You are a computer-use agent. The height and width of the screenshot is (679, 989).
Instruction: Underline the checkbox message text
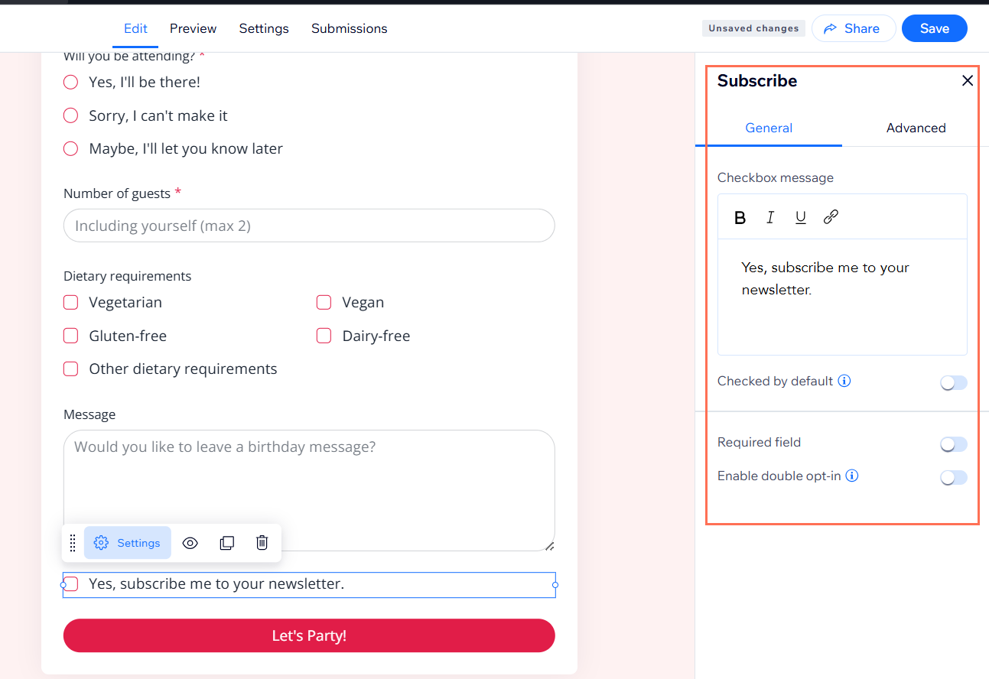coord(800,218)
